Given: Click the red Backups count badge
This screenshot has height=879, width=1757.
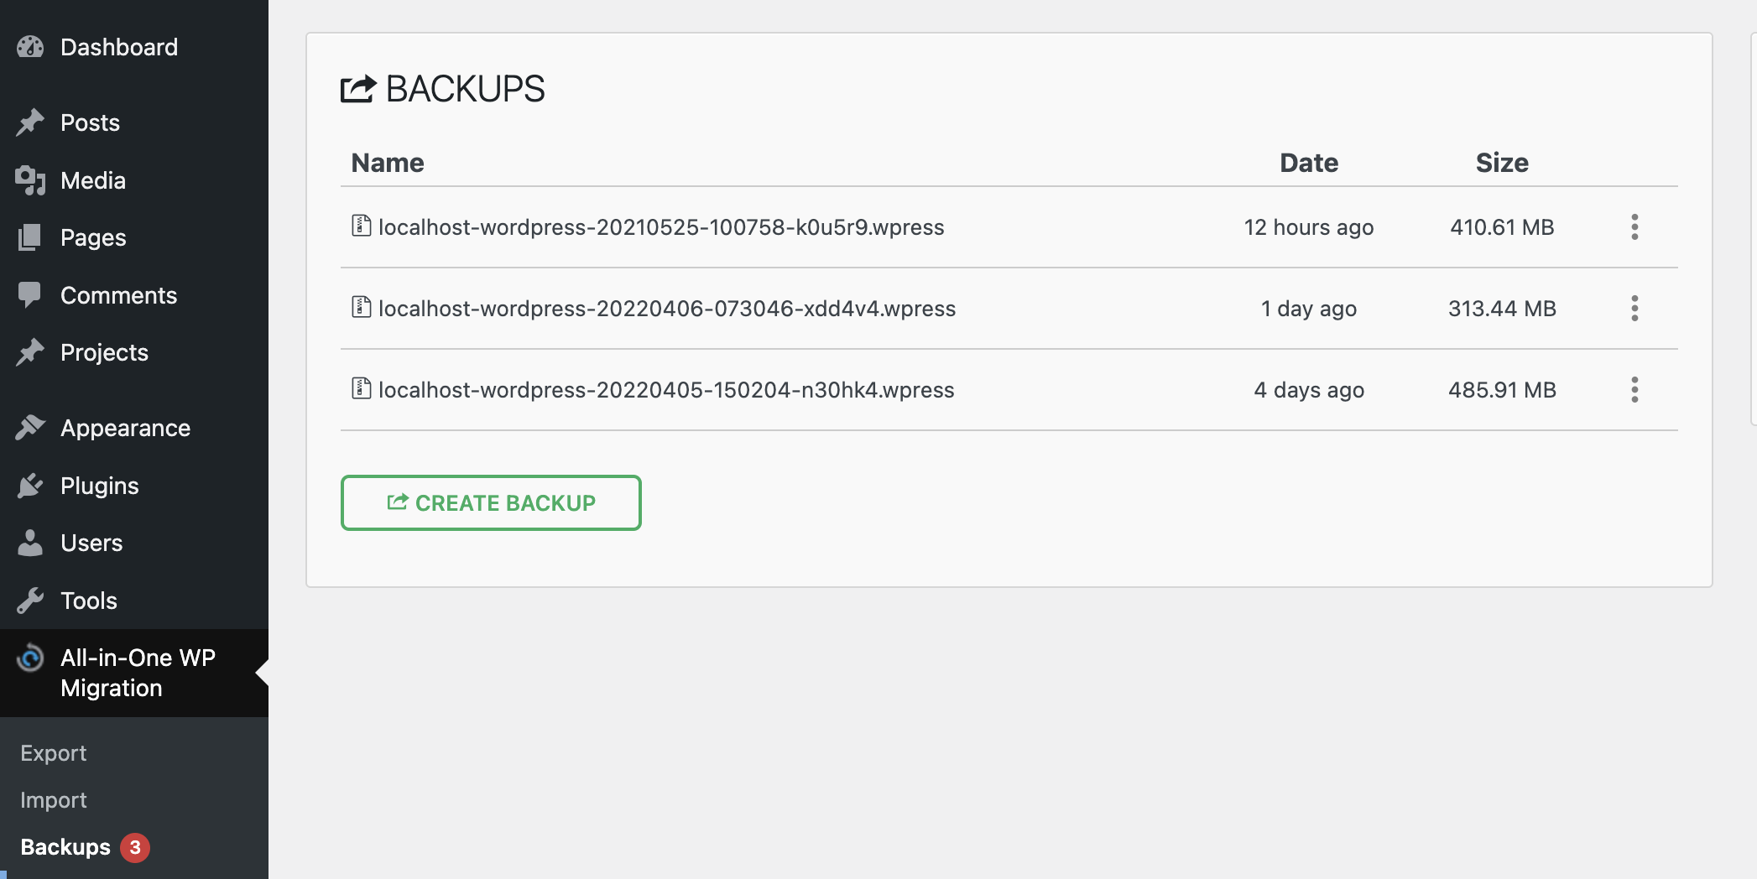Looking at the screenshot, I should (x=135, y=848).
